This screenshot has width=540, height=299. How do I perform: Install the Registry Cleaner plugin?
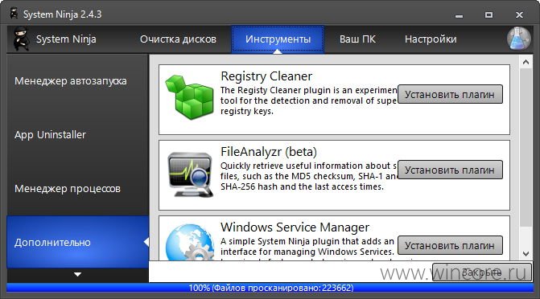click(x=450, y=94)
